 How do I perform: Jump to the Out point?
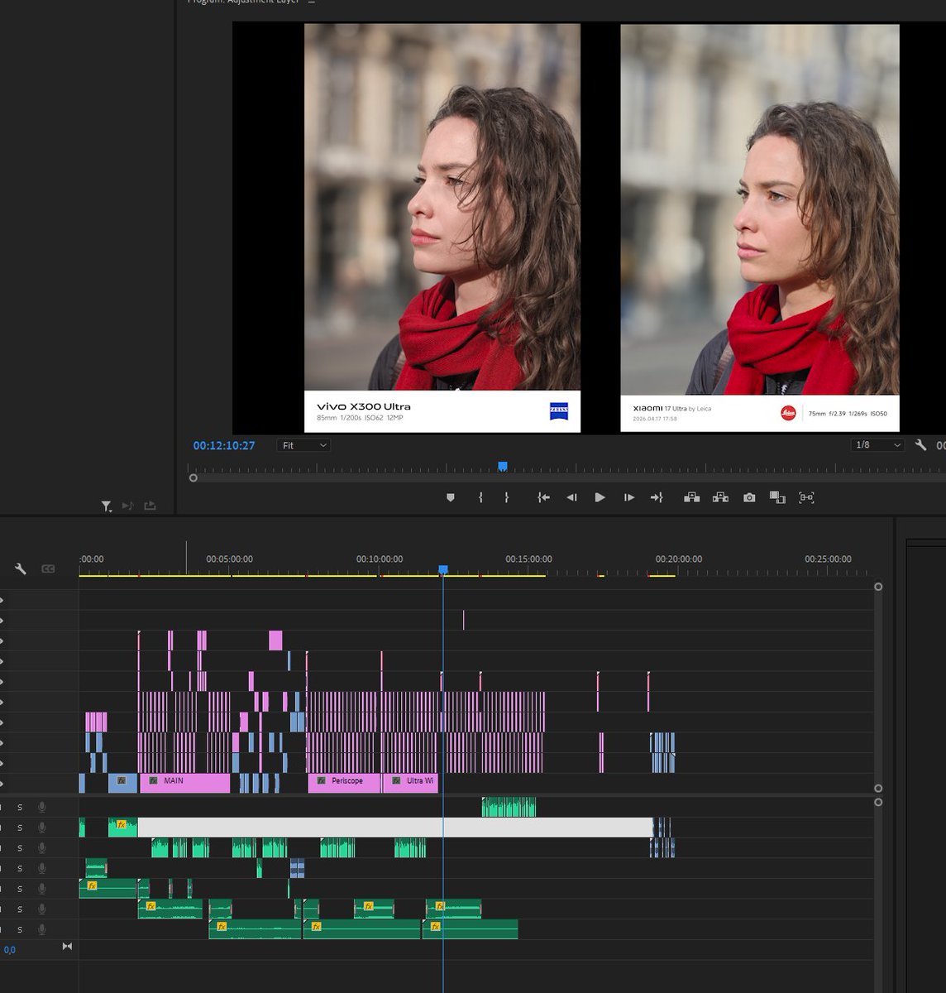point(657,497)
